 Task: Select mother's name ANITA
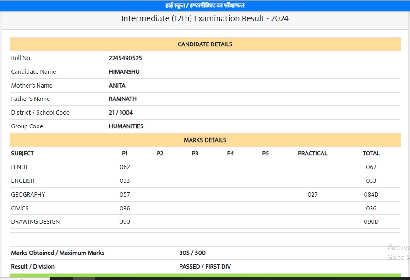(x=117, y=86)
